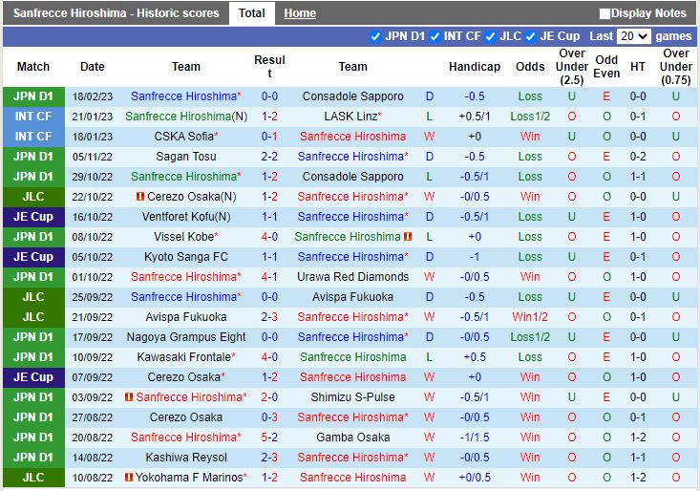Open Consadole Sapporo link in 18/02/23 row

tap(352, 96)
